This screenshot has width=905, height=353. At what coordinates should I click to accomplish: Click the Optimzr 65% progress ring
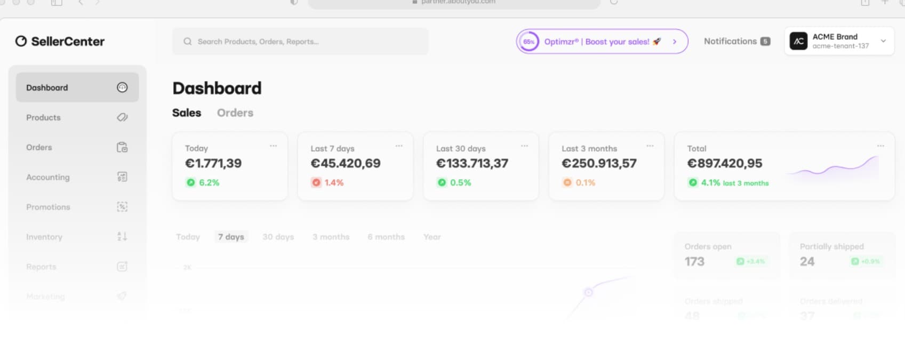pos(529,42)
